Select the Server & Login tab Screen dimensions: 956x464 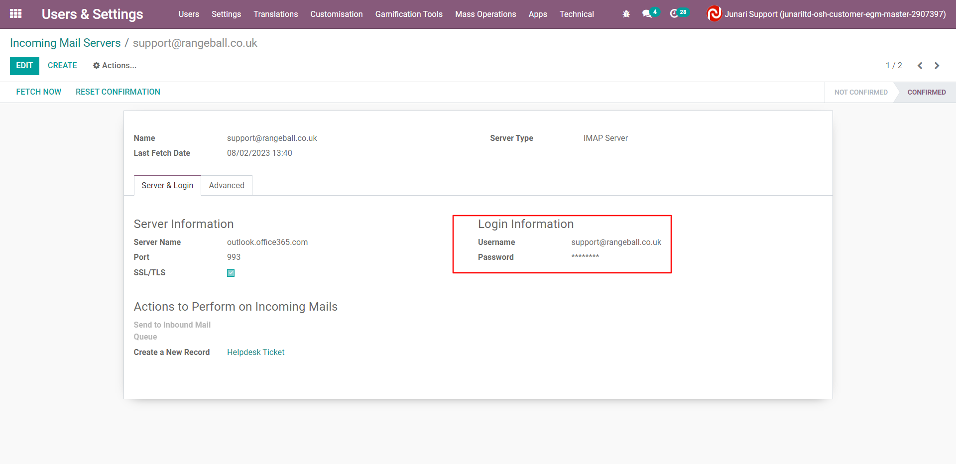pyautogui.click(x=167, y=185)
